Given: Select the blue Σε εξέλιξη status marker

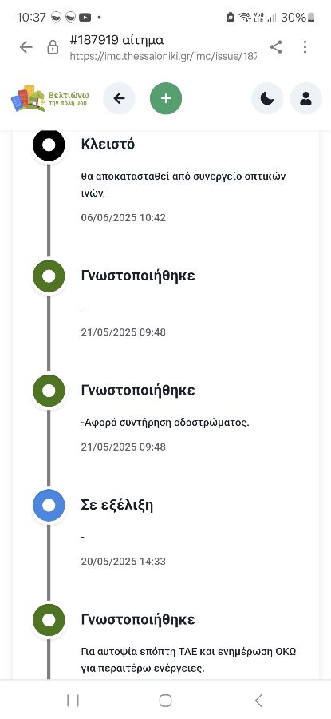Looking at the screenshot, I should pos(49,506).
